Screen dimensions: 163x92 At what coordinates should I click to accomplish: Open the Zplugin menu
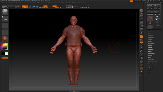79,3
